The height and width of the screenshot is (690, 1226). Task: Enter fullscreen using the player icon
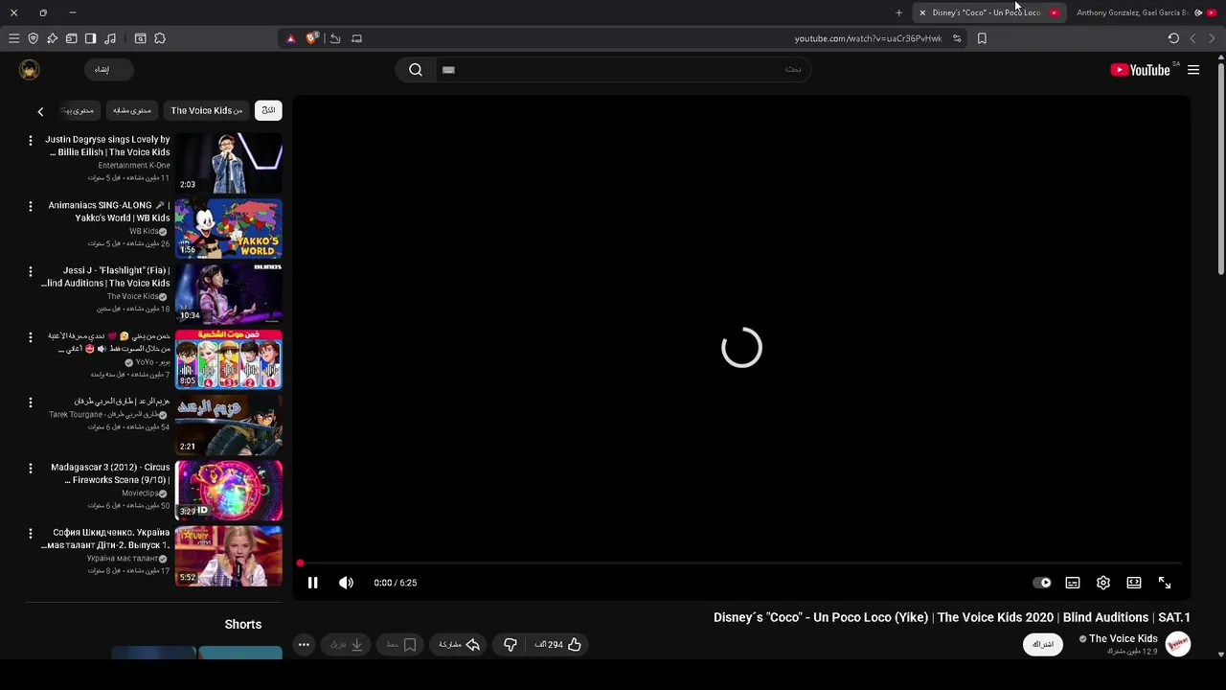click(x=1165, y=583)
